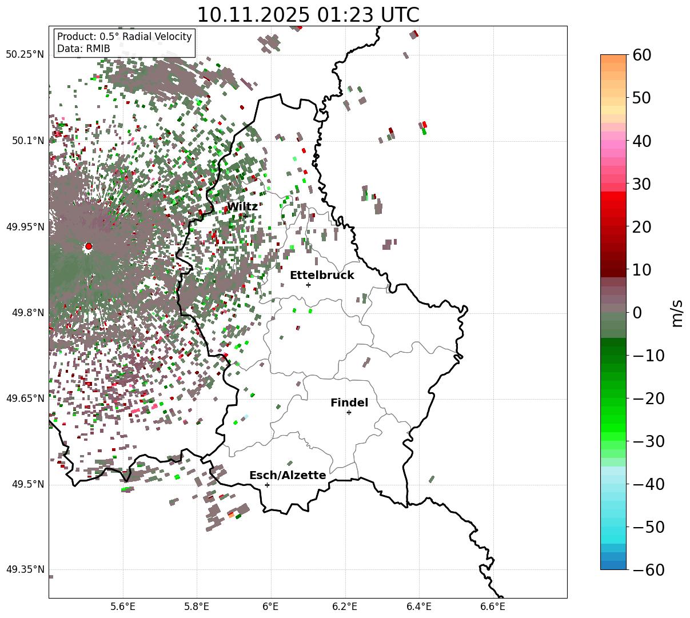This screenshot has height=618, width=690.
Task: Click the −40 tick label on colorbar
Action: 648,484
